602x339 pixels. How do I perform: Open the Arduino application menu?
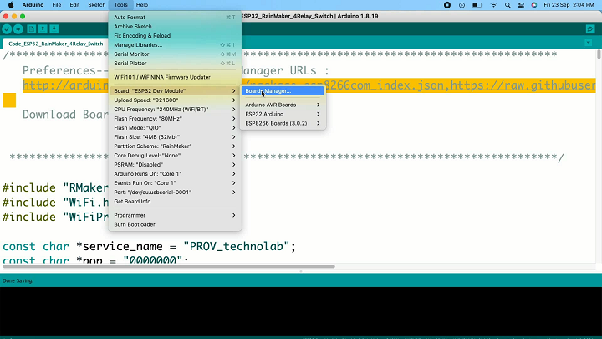[33, 5]
